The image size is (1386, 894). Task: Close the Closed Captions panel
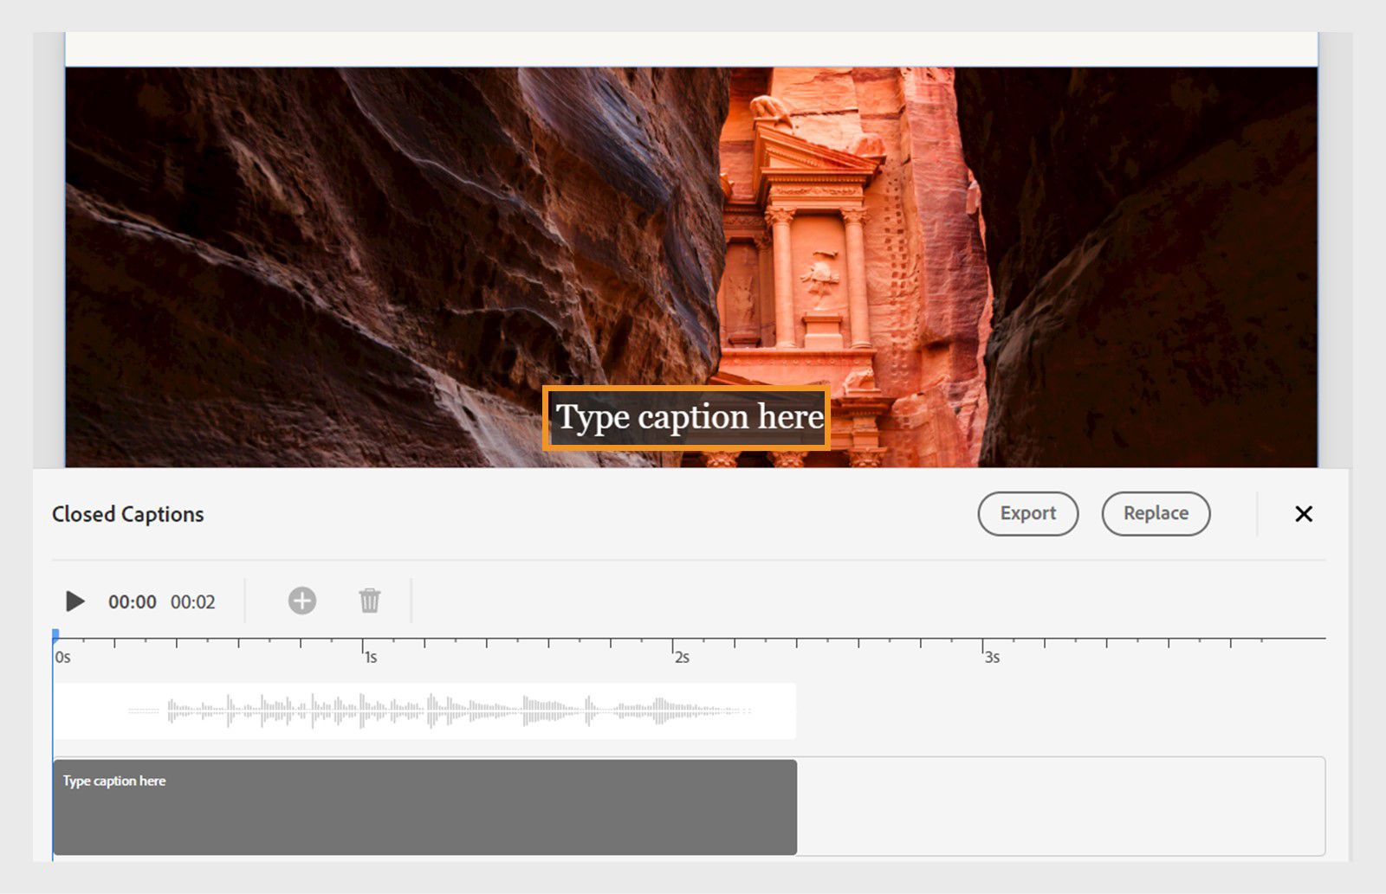(1303, 513)
